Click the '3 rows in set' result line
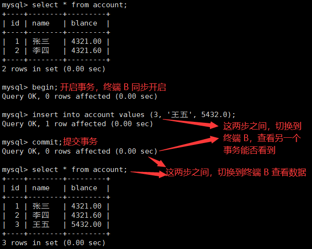 [53, 243]
